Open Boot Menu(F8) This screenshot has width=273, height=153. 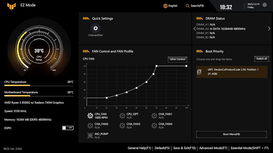click(x=231, y=134)
